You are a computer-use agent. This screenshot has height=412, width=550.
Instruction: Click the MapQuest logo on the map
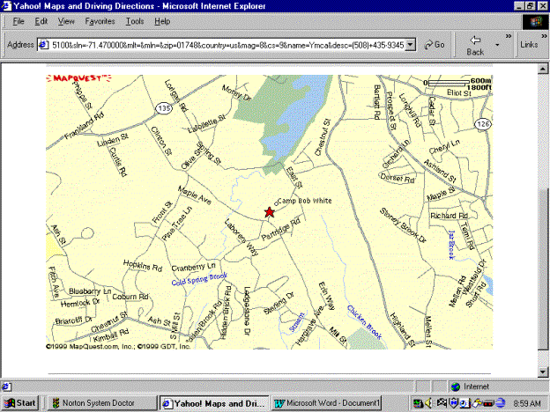(78, 78)
